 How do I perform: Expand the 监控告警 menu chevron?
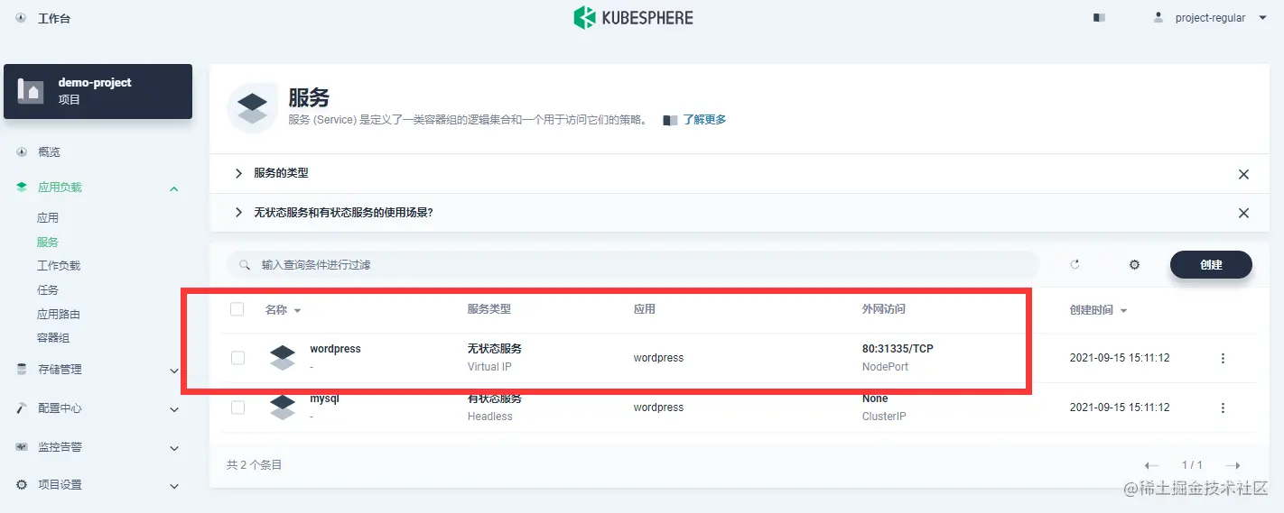(174, 448)
